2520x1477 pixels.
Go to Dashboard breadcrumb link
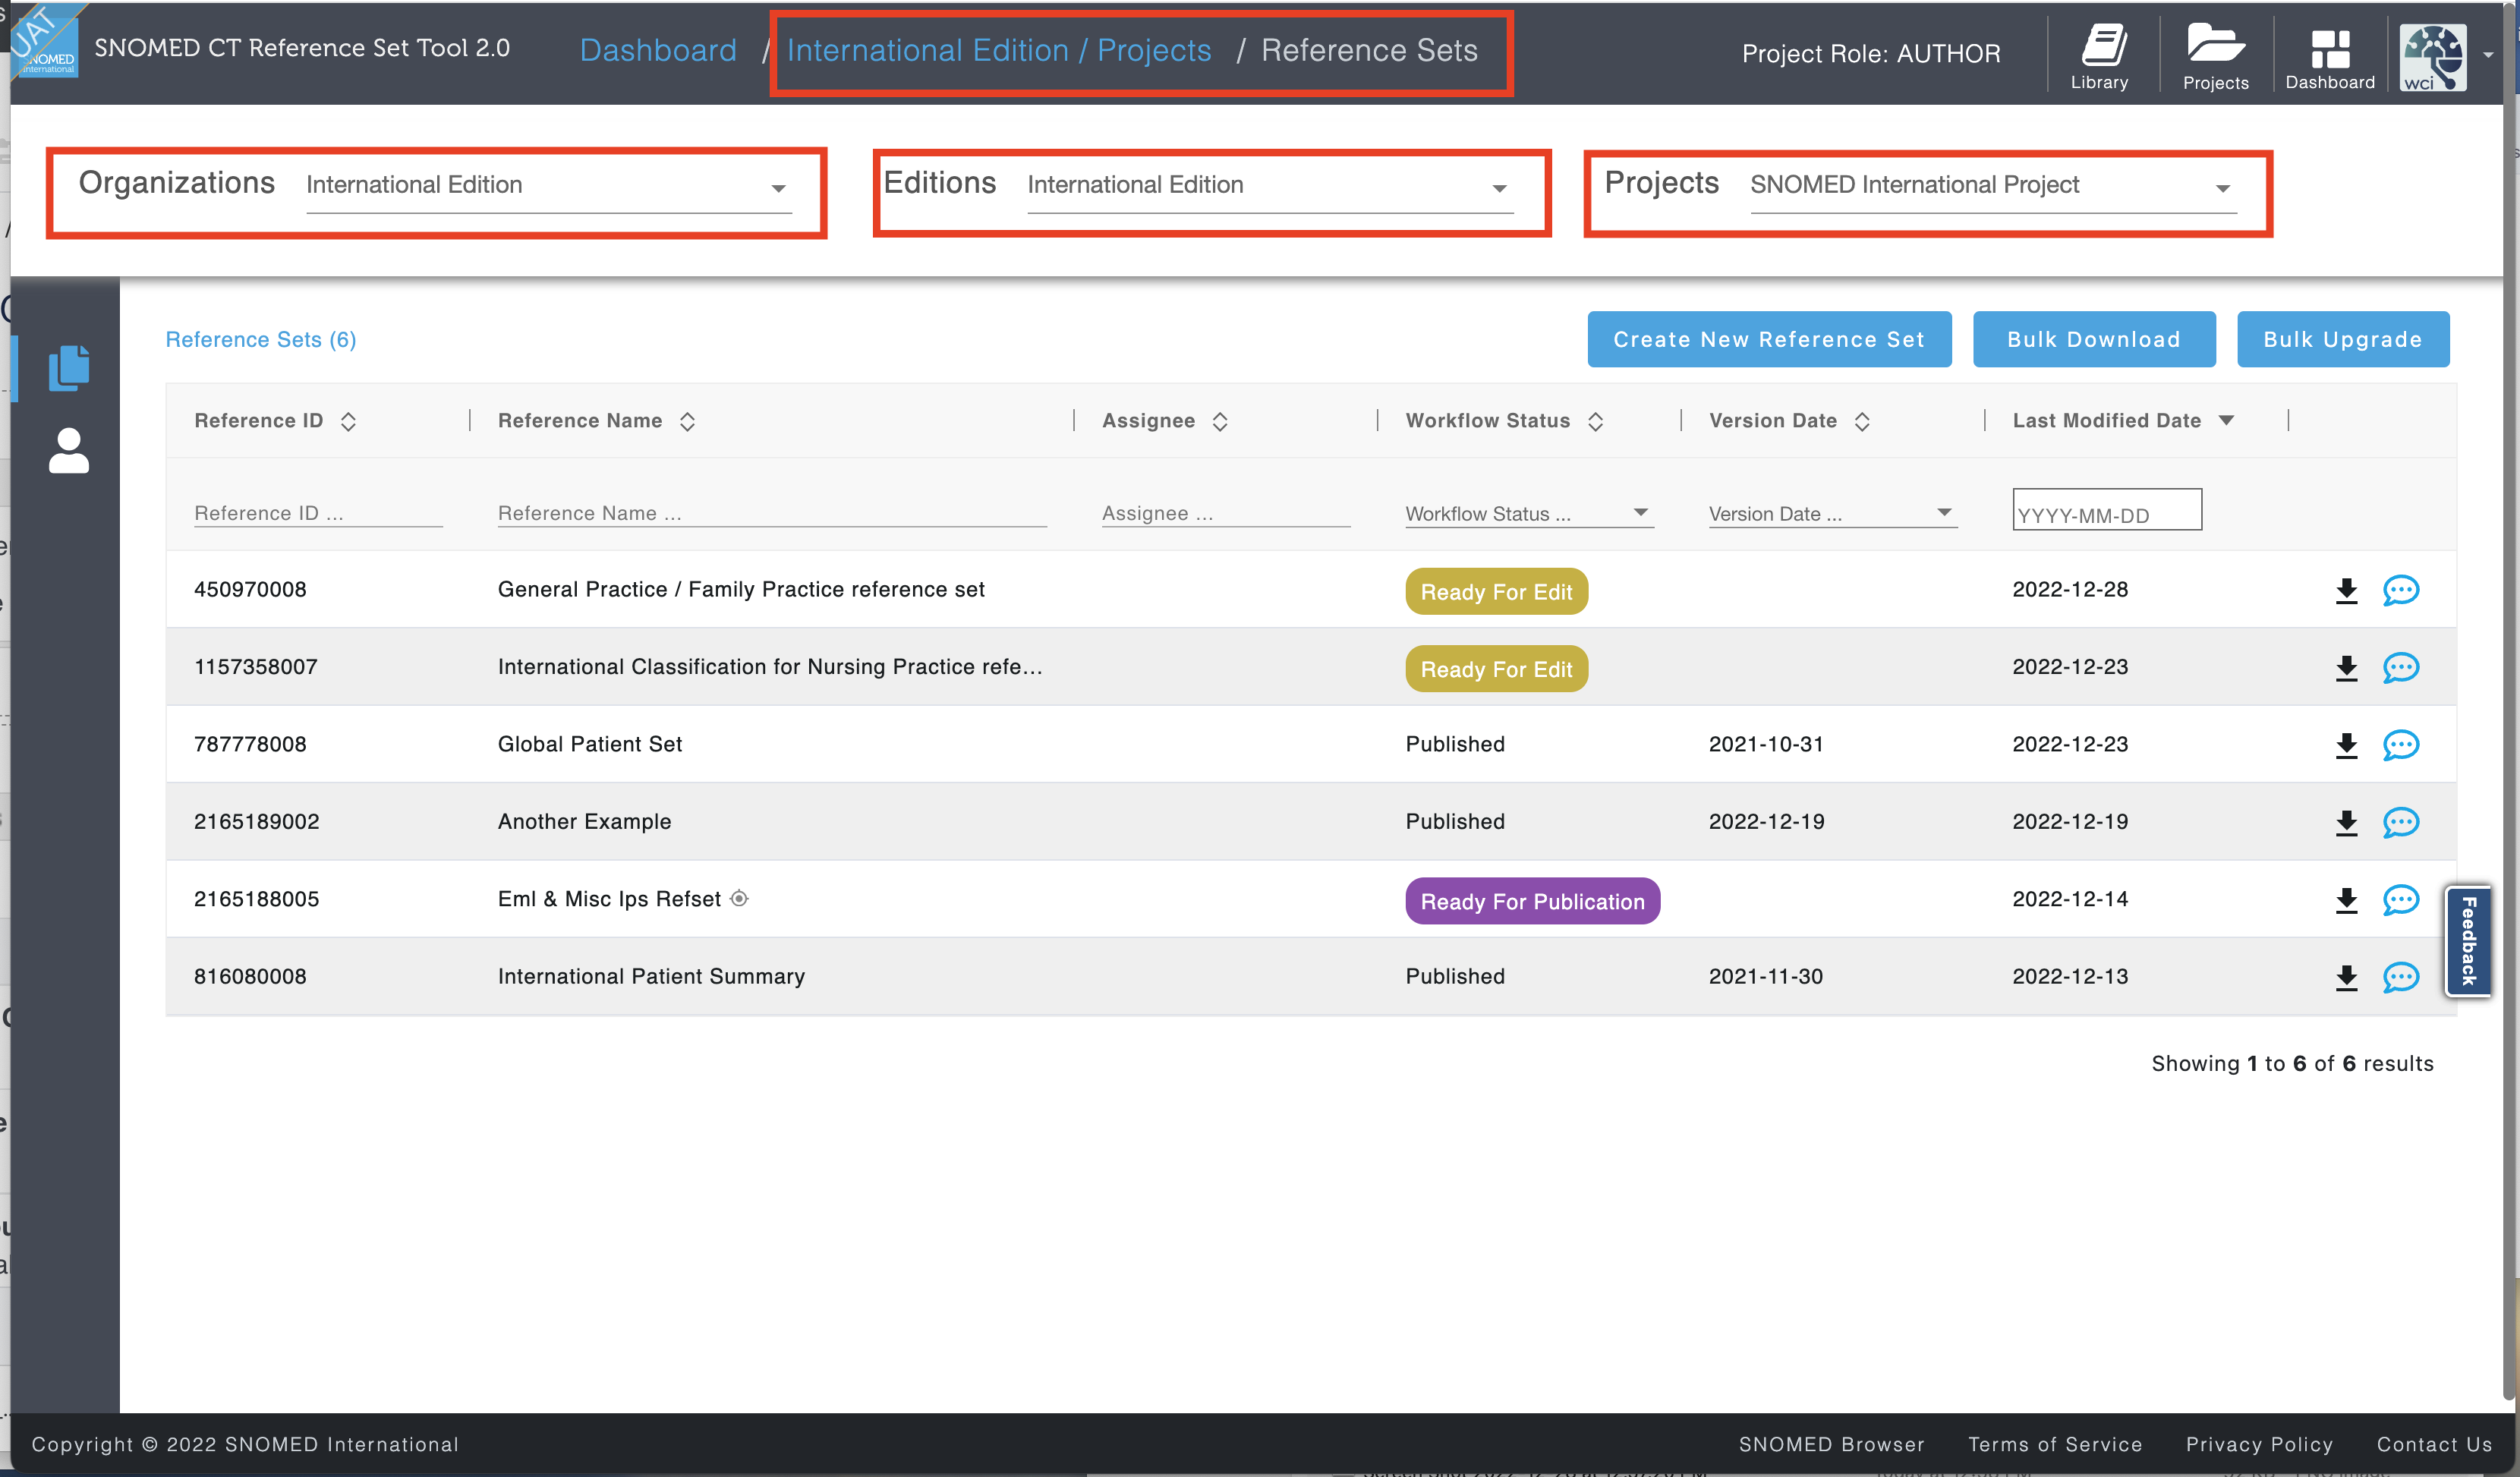click(658, 50)
